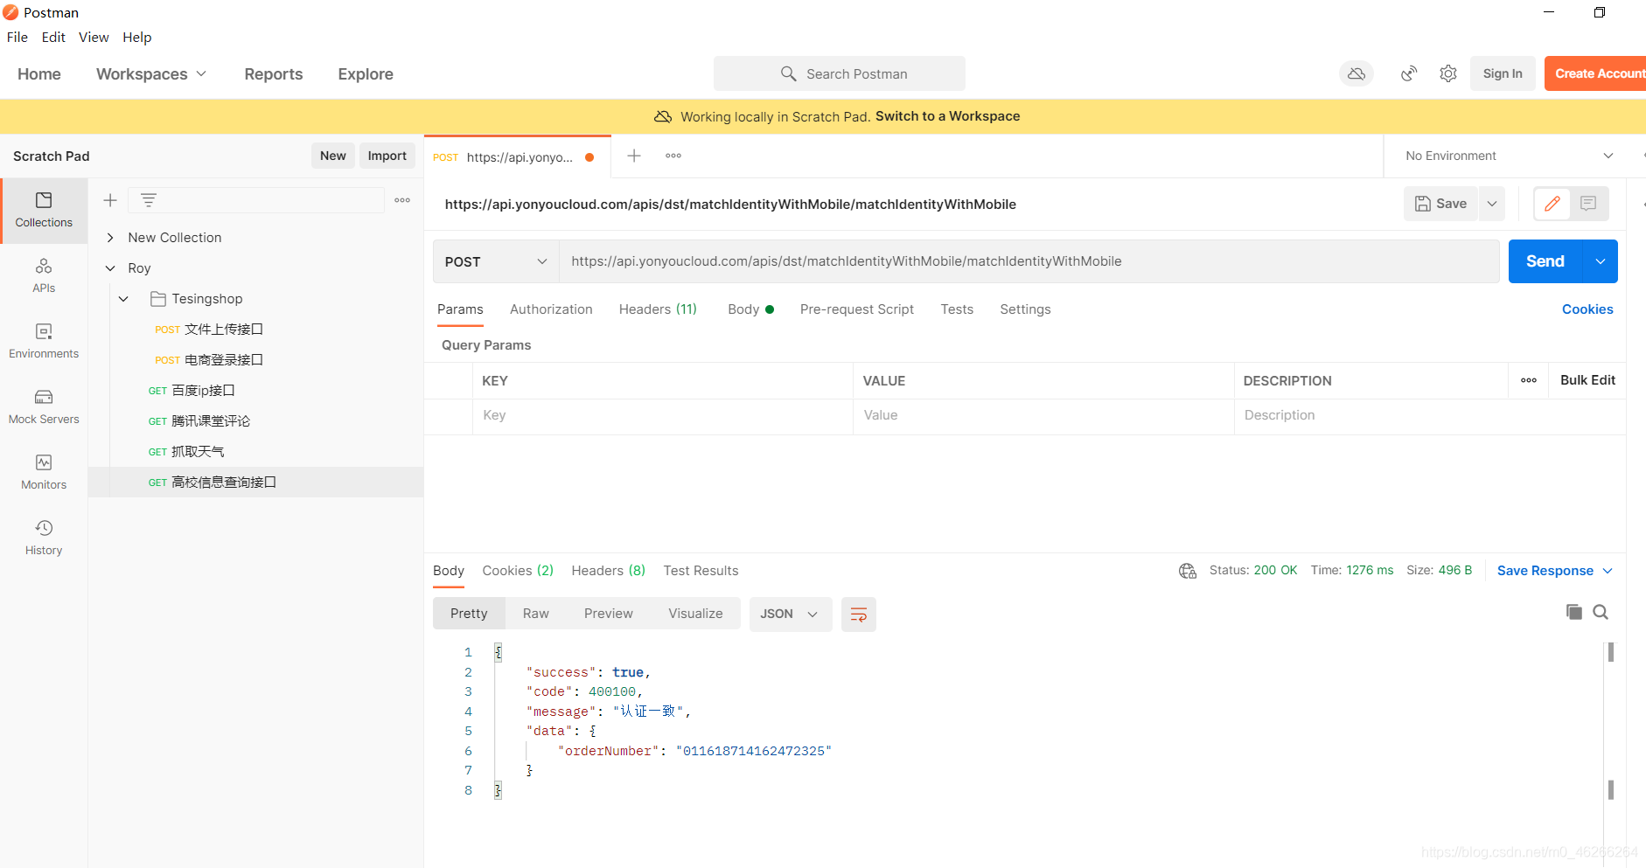Switch response view to Visualize

(x=695, y=614)
